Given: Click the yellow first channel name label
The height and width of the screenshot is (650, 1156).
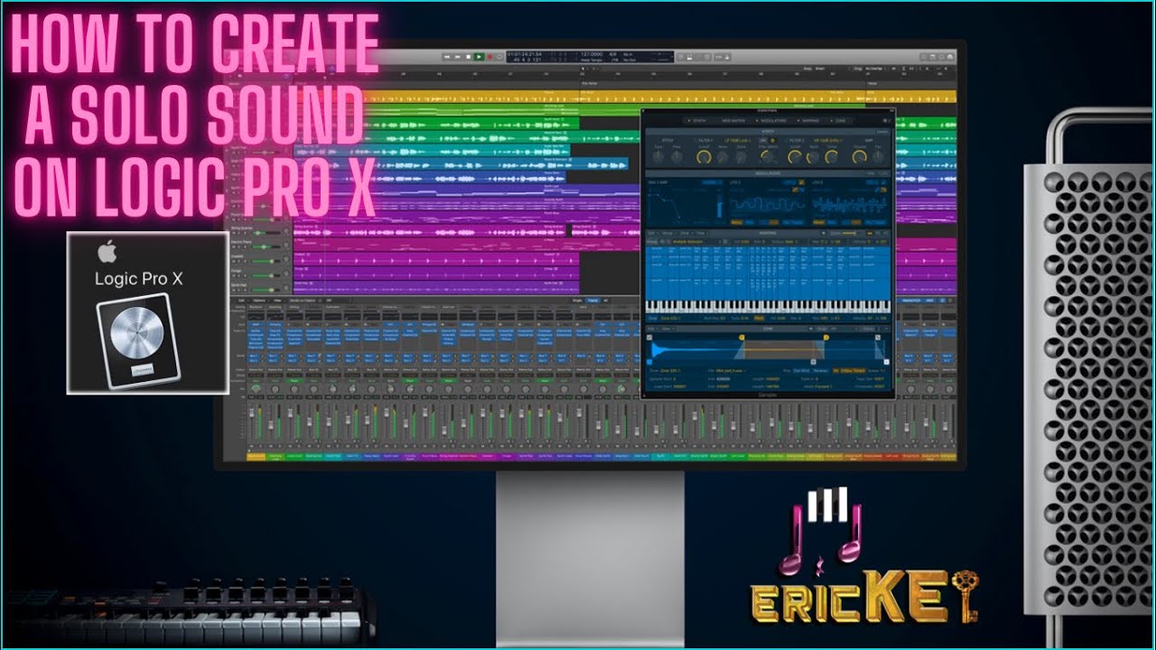Looking at the screenshot, I should click(256, 457).
